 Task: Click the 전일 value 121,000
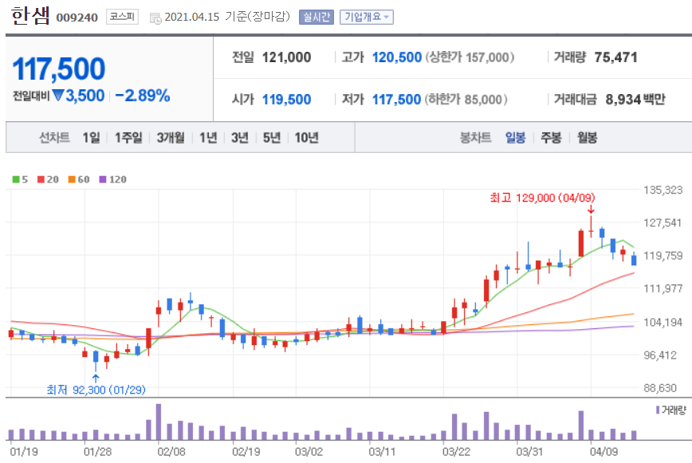286,57
